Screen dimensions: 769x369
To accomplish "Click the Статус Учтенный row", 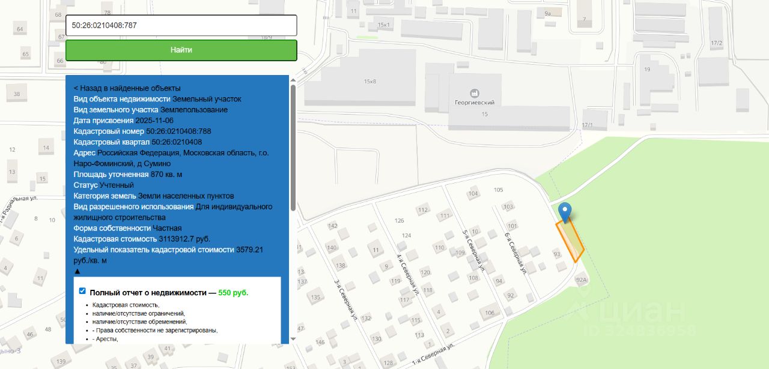I will coord(104,185).
